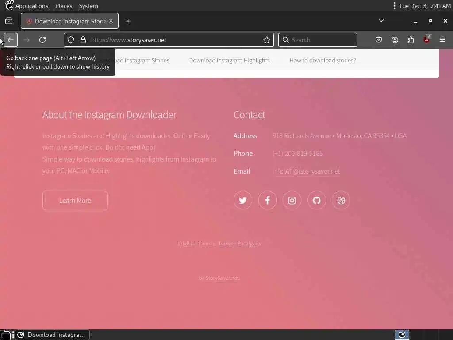This screenshot has height=340, width=453.
Task: Open the extensions puzzle icon
Action: [411, 40]
